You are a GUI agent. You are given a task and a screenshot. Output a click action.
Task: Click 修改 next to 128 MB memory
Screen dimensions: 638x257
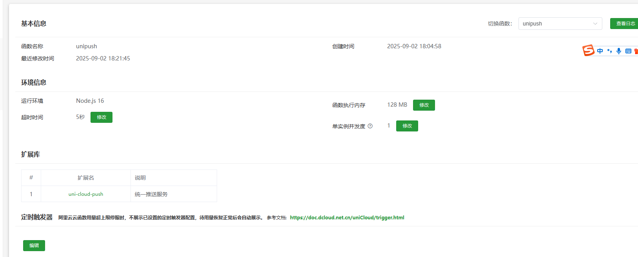click(x=424, y=105)
